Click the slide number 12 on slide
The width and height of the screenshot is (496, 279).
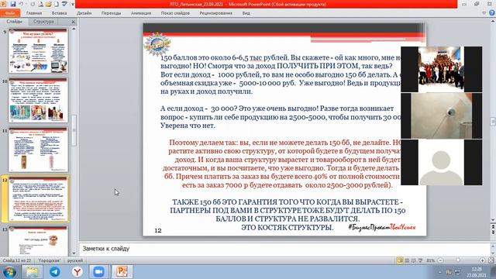pos(158,231)
